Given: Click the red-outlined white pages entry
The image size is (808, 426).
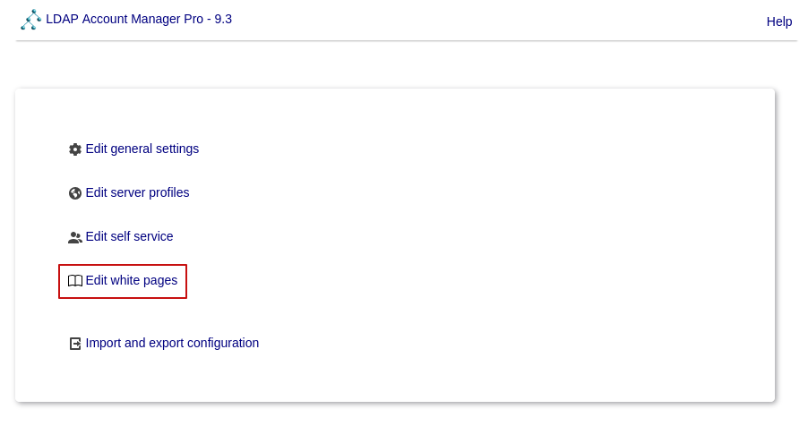Looking at the screenshot, I should [x=123, y=281].
